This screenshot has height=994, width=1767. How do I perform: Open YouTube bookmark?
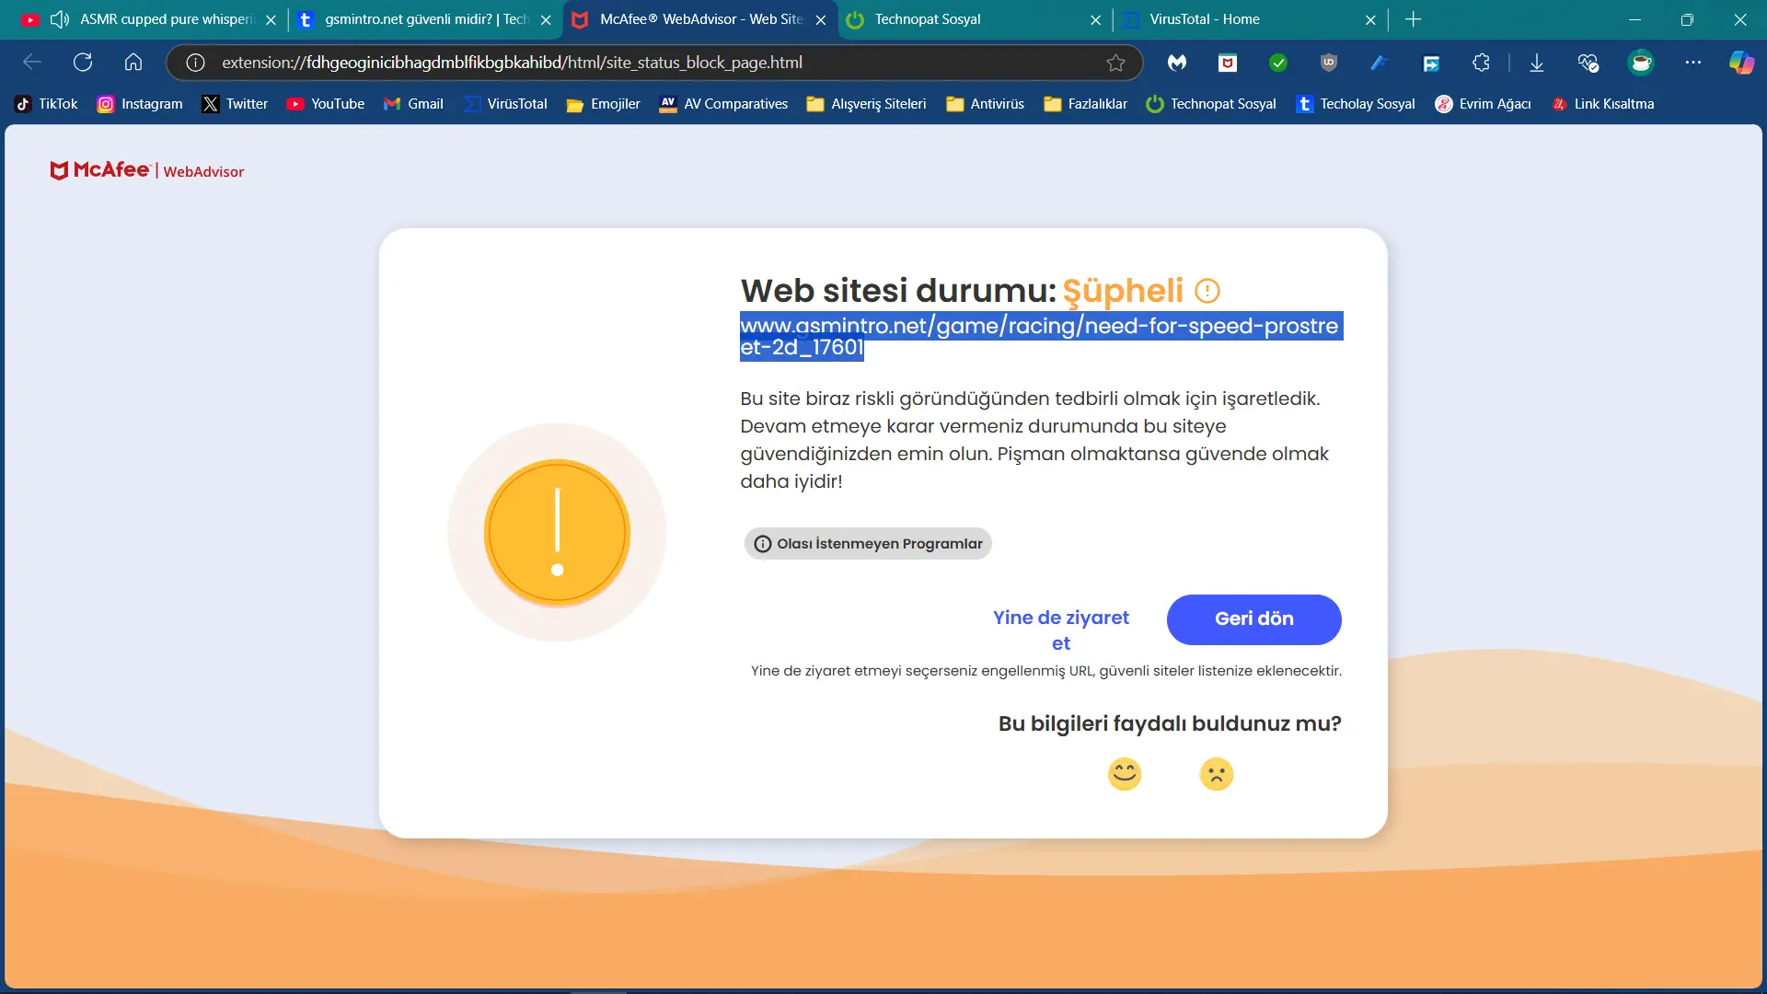click(326, 104)
